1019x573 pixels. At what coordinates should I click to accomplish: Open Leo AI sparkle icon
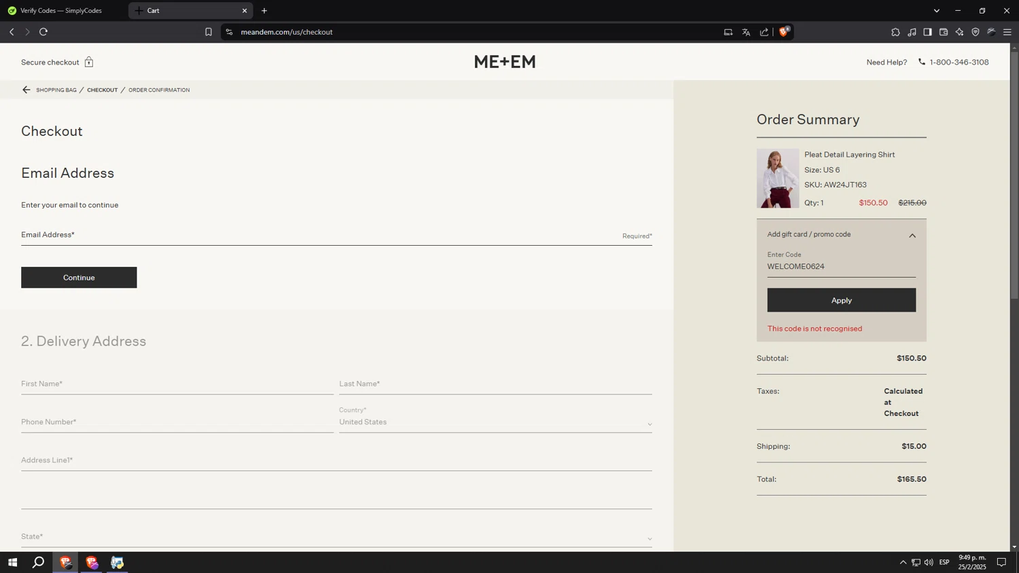[x=959, y=32]
